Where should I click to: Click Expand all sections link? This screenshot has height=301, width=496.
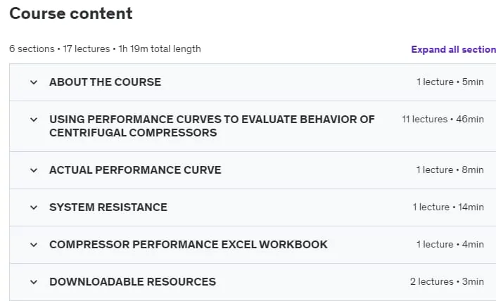(453, 50)
